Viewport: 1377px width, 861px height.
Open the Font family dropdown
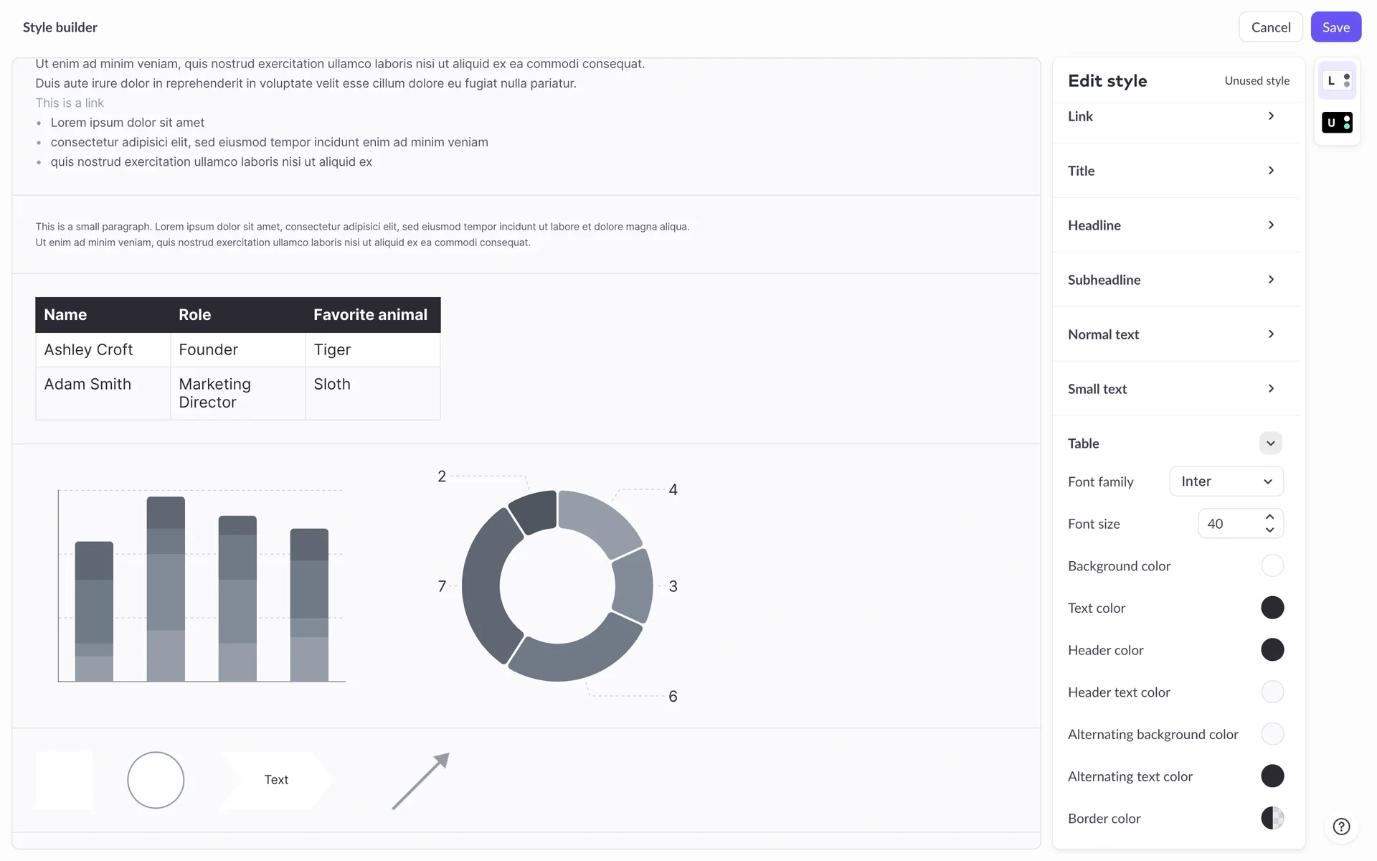[1226, 481]
